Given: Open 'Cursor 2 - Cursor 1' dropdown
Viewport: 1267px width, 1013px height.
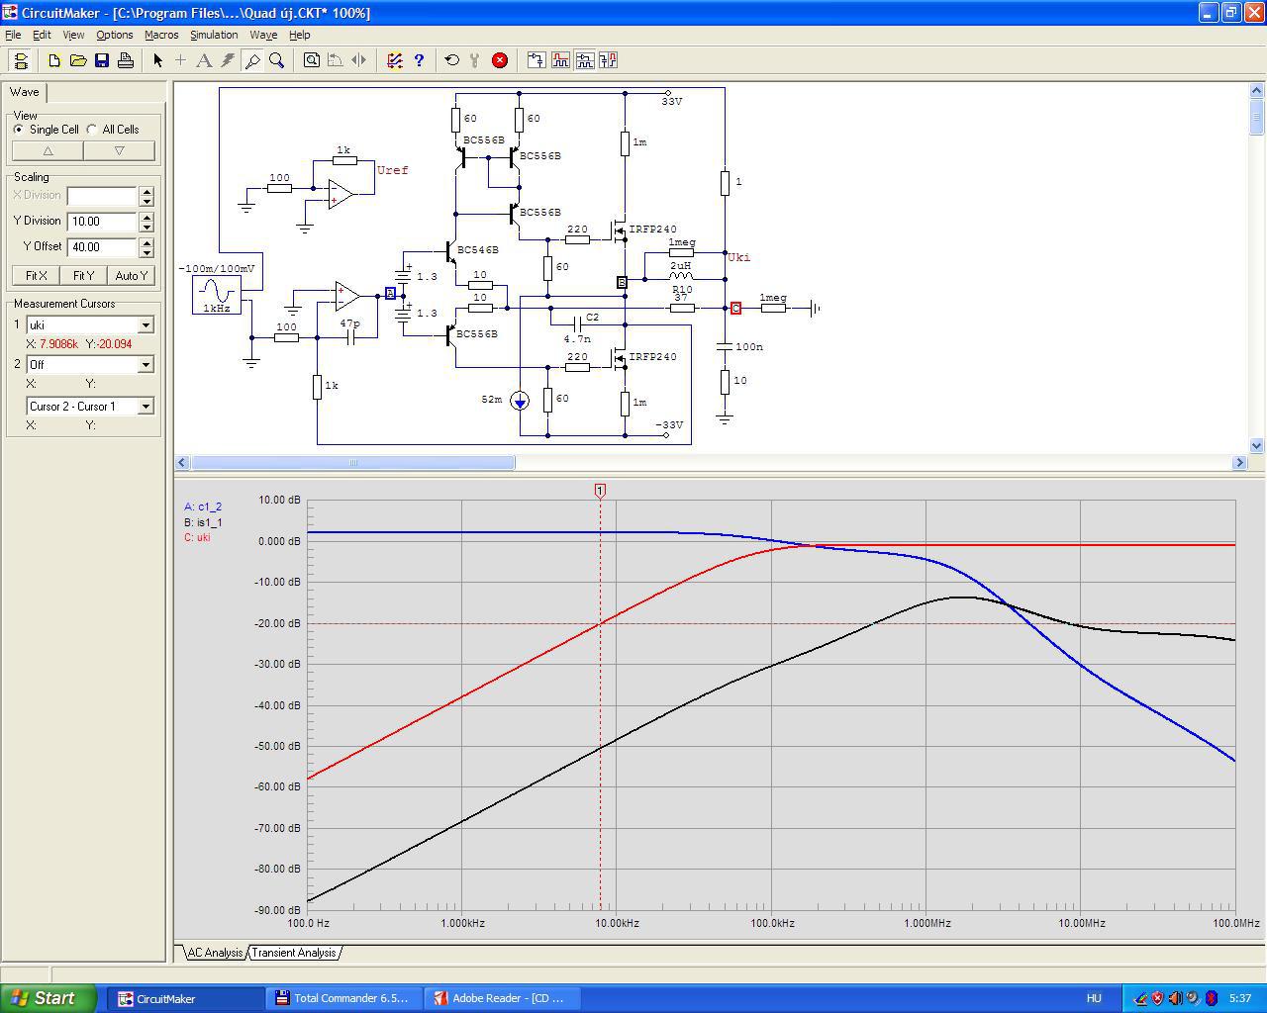Looking at the screenshot, I should tap(146, 407).
